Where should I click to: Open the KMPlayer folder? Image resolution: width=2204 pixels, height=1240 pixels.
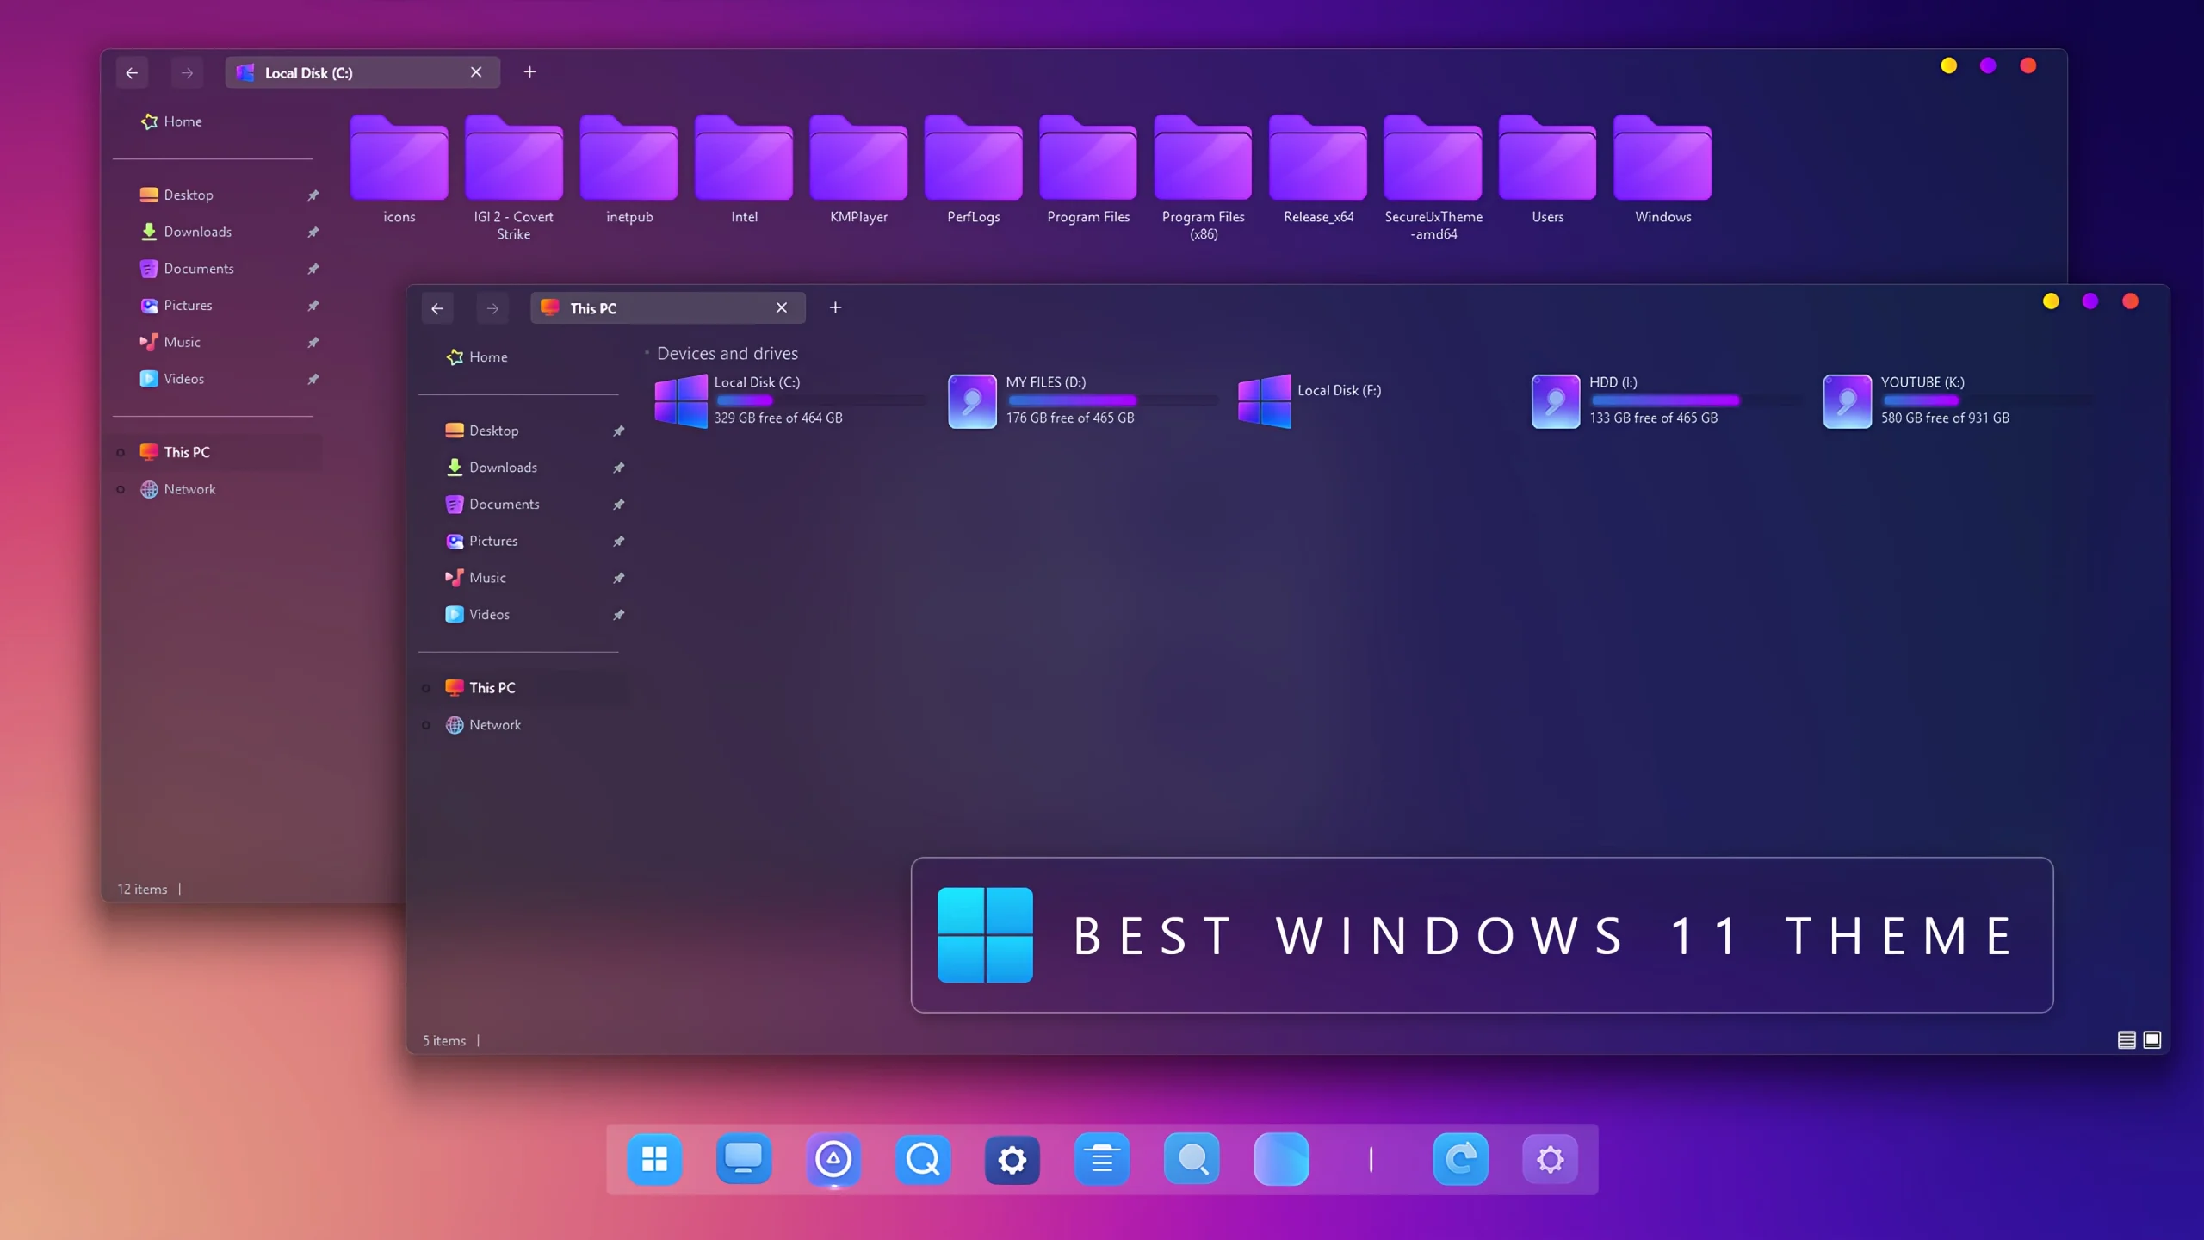(858, 170)
